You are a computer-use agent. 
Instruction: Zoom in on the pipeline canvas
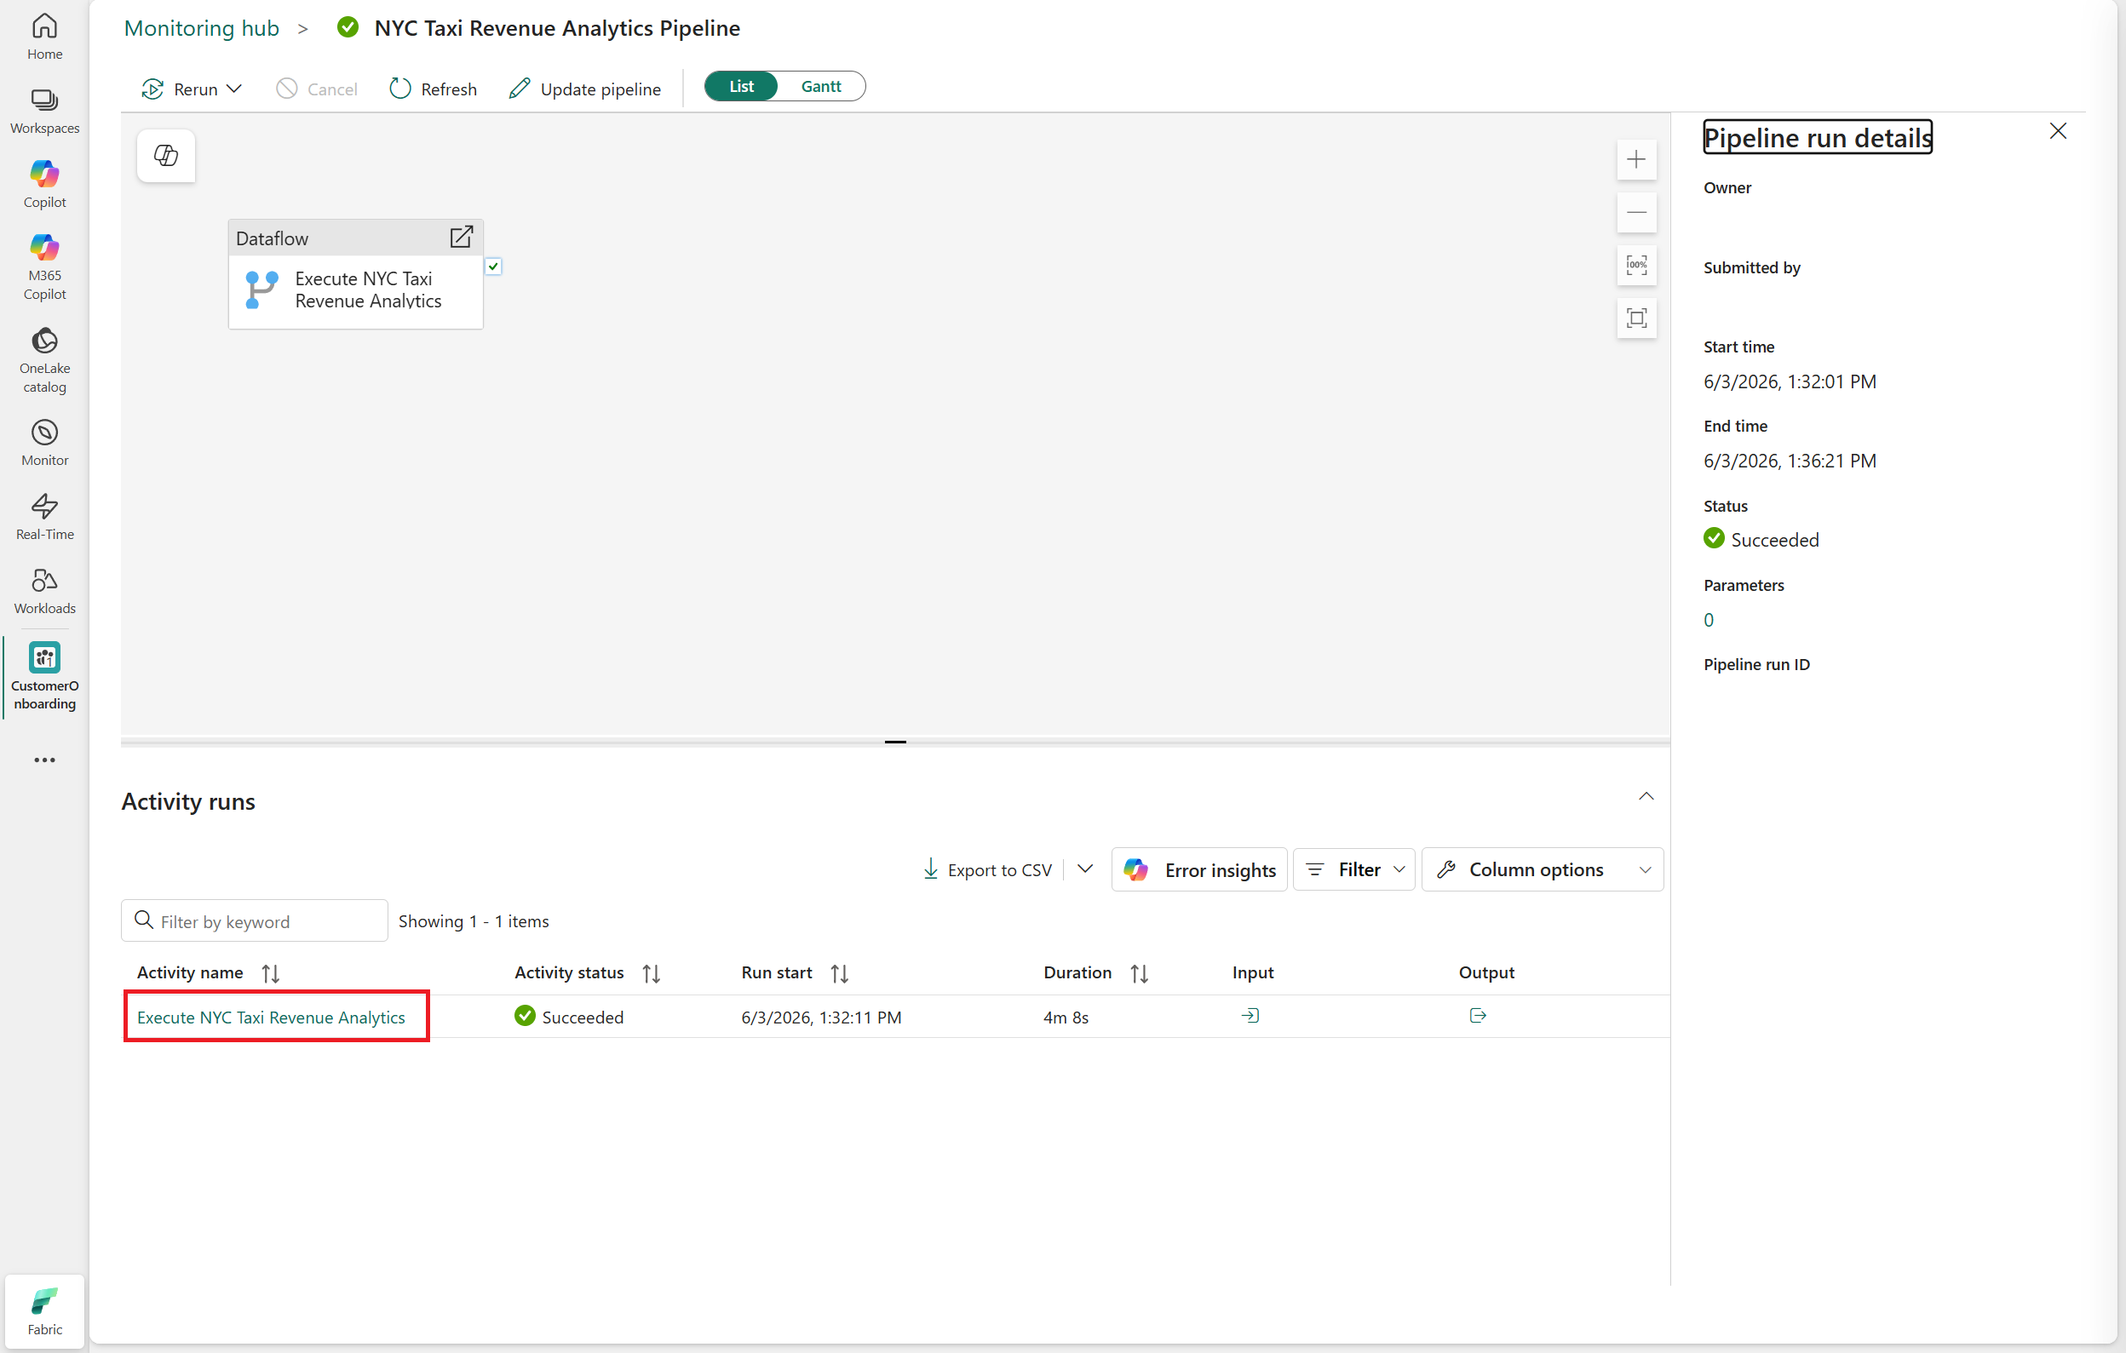(x=1636, y=160)
